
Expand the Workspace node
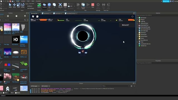pyautogui.click(x=137, y=18)
